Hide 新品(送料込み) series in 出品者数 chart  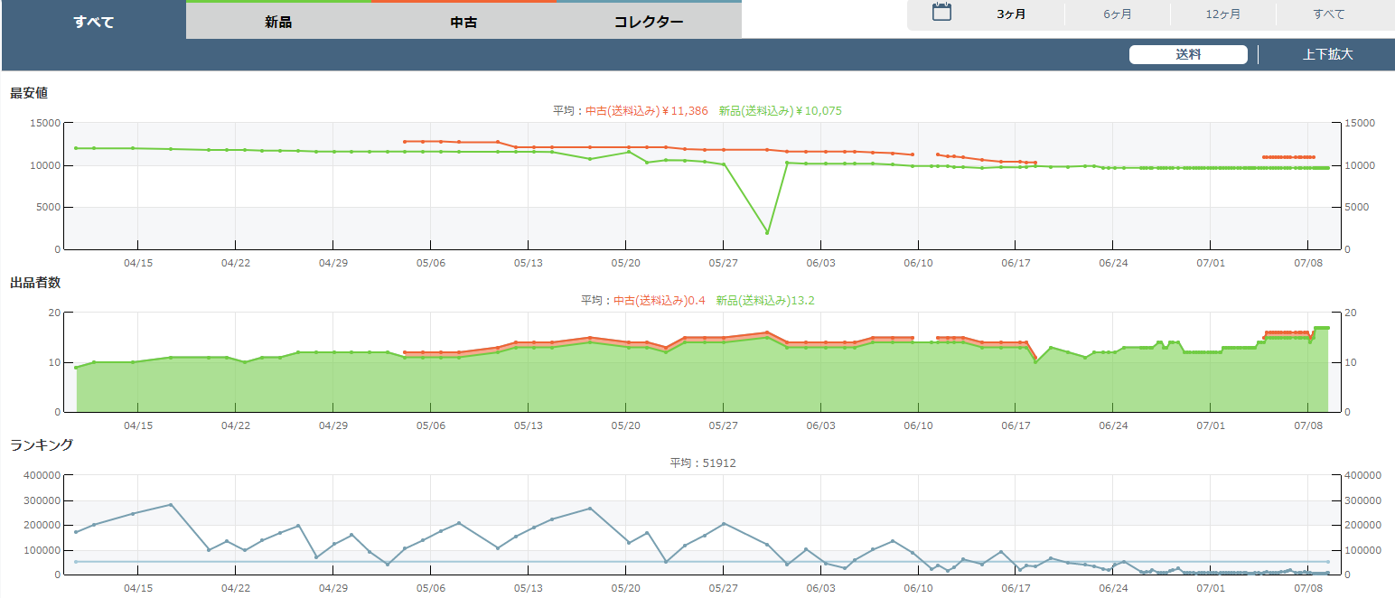(x=764, y=301)
